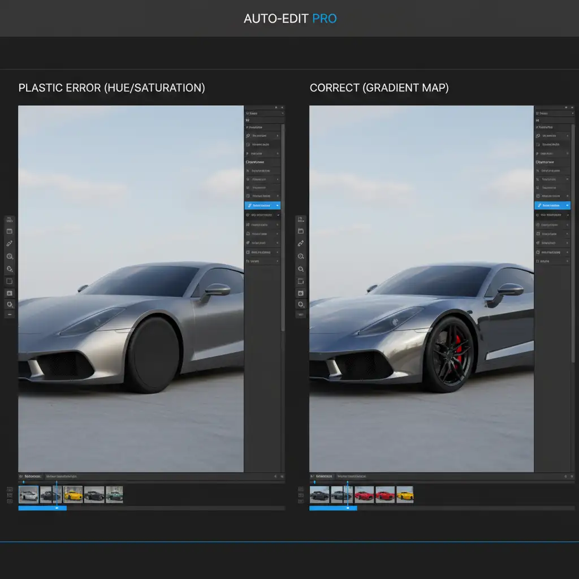Open the yellow car thumbnail in left filmstrip
579x579 pixels.
tap(73, 495)
